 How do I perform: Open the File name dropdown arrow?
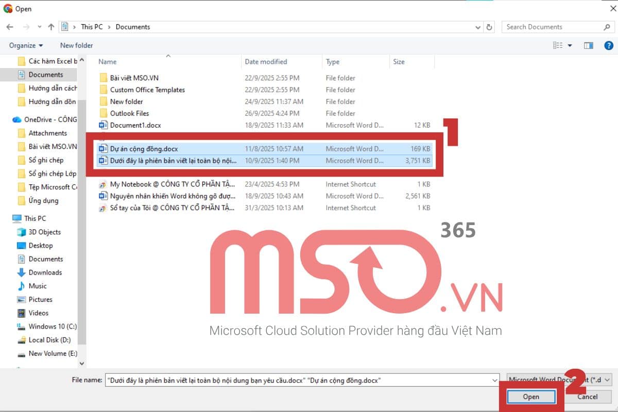(494, 380)
